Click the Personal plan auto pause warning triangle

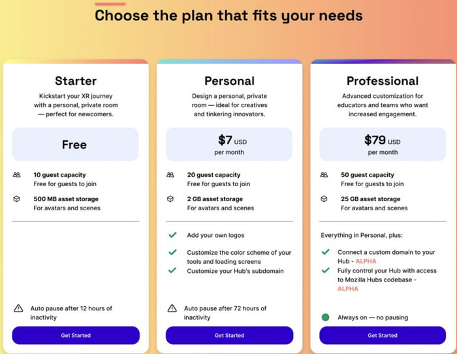tap(172, 308)
